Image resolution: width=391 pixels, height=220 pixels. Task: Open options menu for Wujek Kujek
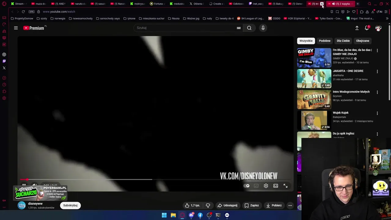[x=377, y=113]
